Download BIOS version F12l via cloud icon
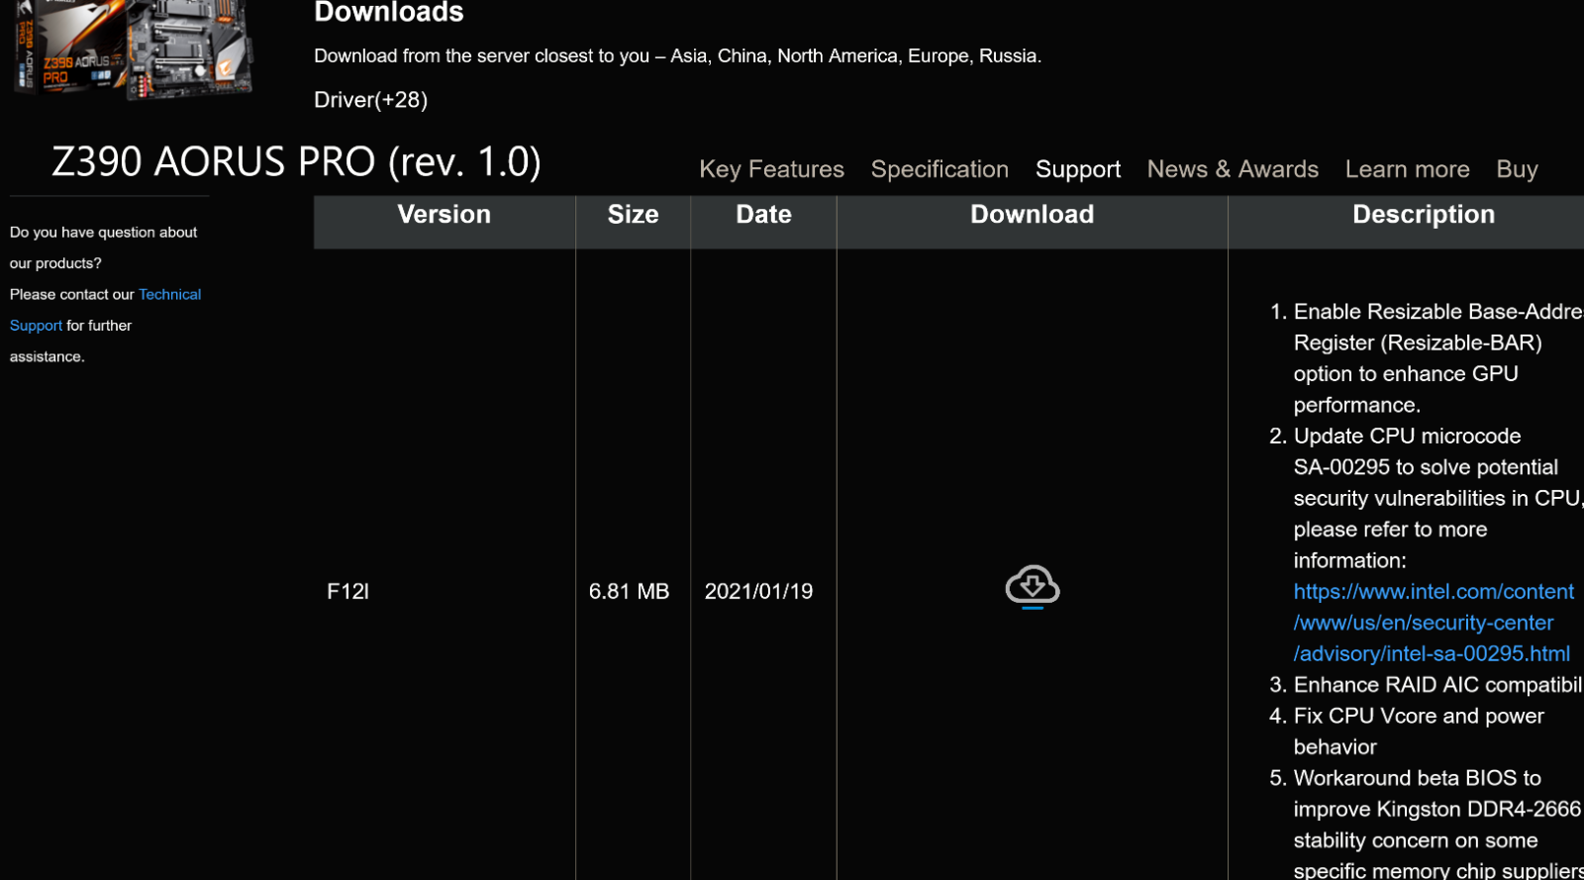Image resolution: width=1584 pixels, height=880 pixels. click(1032, 587)
